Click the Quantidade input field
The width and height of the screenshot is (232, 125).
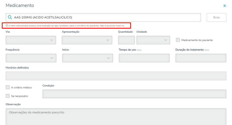click(126, 40)
